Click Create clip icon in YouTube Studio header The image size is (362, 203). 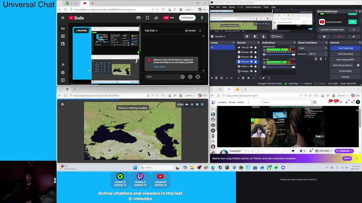138,18
